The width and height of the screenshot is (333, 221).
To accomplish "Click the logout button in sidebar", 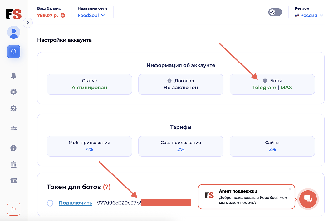I will (14, 209).
